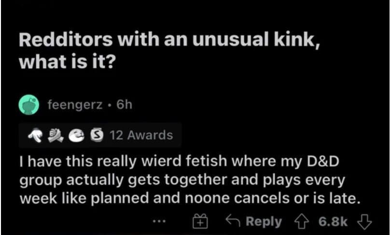Click the second award icon in the awards row
The height and width of the screenshot is (235, 390).
[55, 135]
